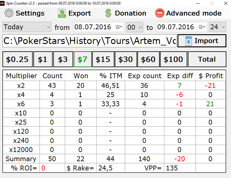Select the $7 buy-in tab
This screenshot has height=178, width=231.
click(x=82, y=59)
